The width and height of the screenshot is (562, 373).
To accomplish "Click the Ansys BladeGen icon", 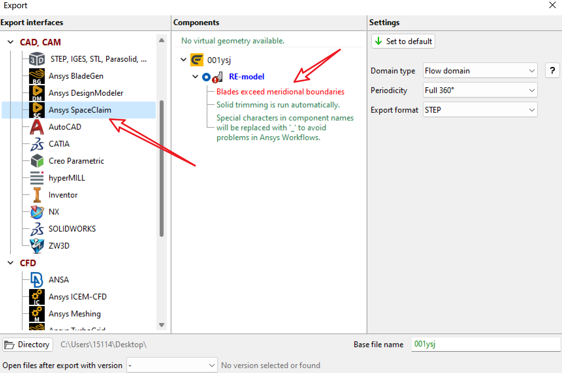I will click(37, 76).
